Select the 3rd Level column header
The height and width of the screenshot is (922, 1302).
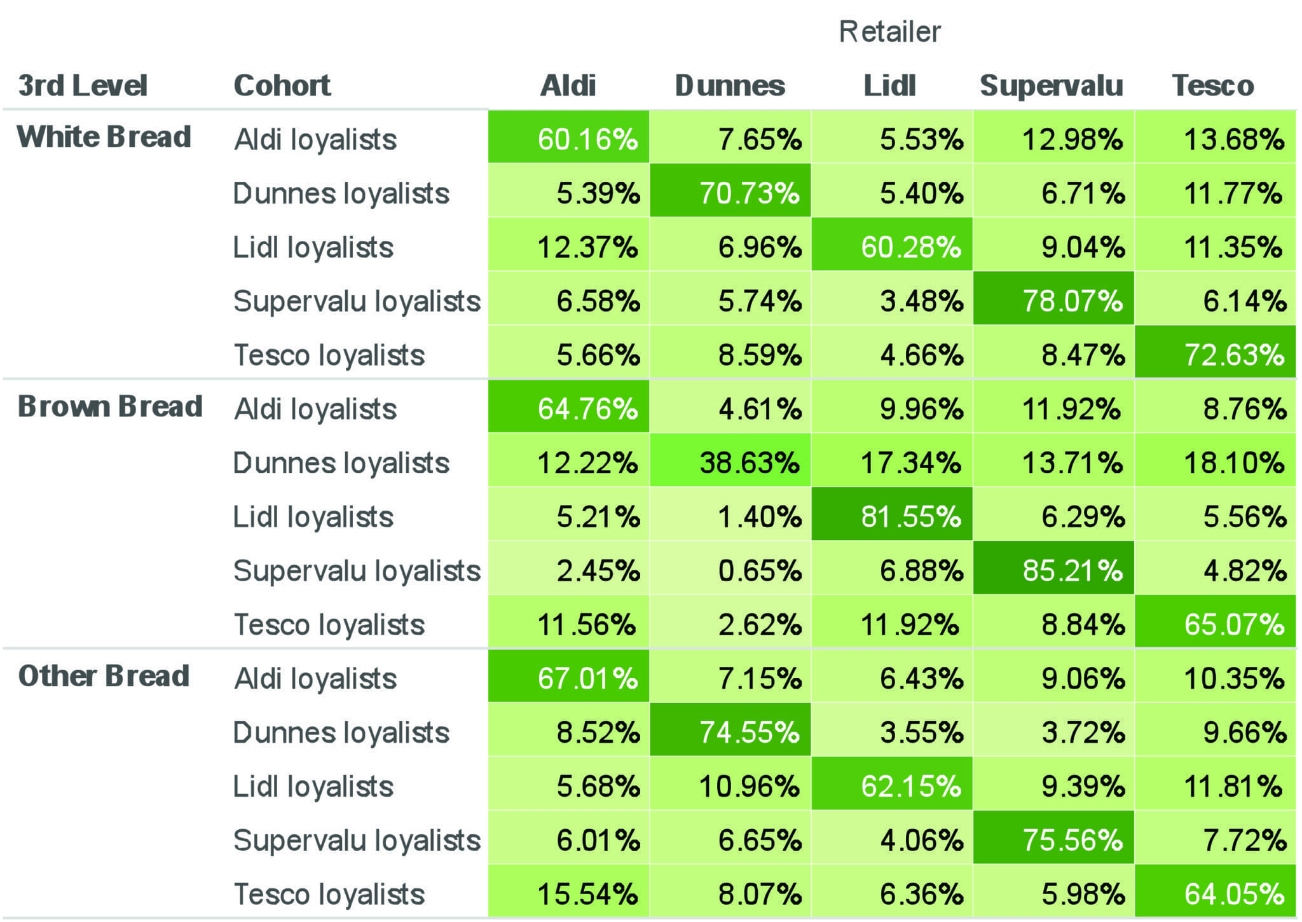pos(83,86)
